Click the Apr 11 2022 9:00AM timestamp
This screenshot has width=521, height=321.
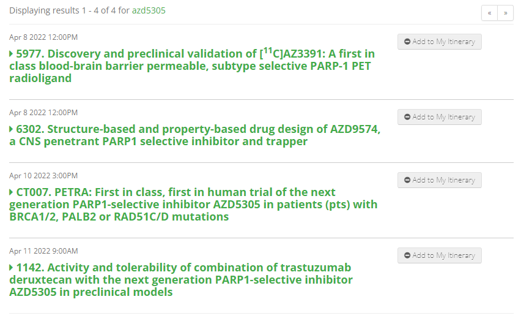pyautogui.click(x=43, y=251)
